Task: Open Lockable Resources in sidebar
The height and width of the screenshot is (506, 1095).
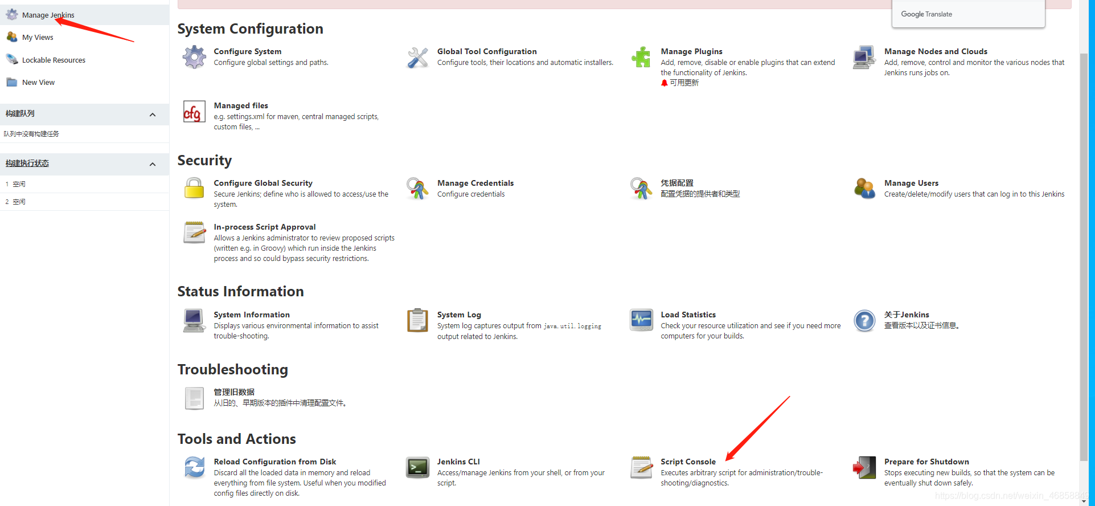Action: click(x=54, y=60)
